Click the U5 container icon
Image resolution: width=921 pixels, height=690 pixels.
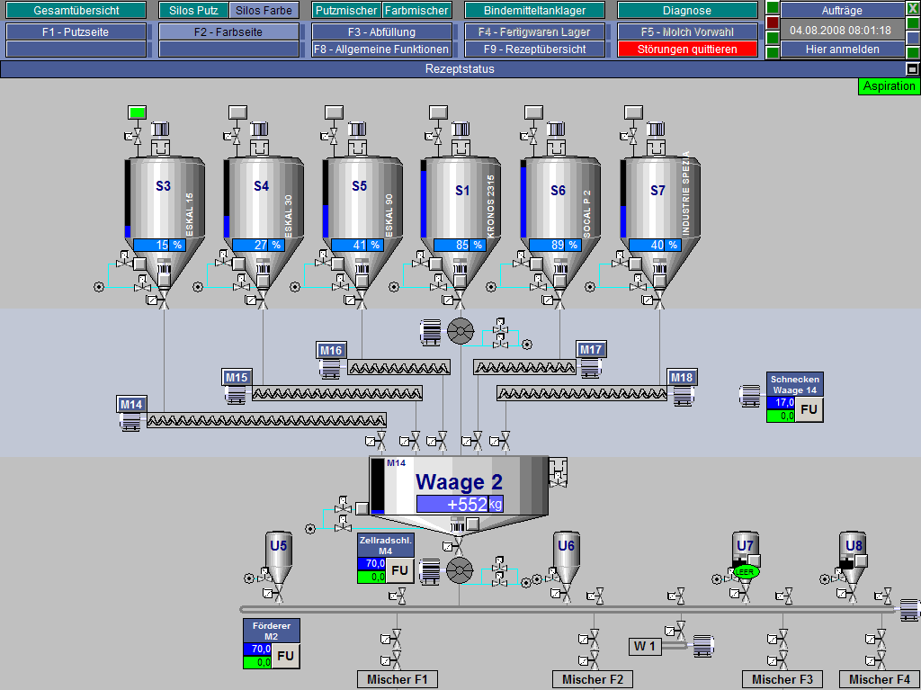[x=278, y=558]
